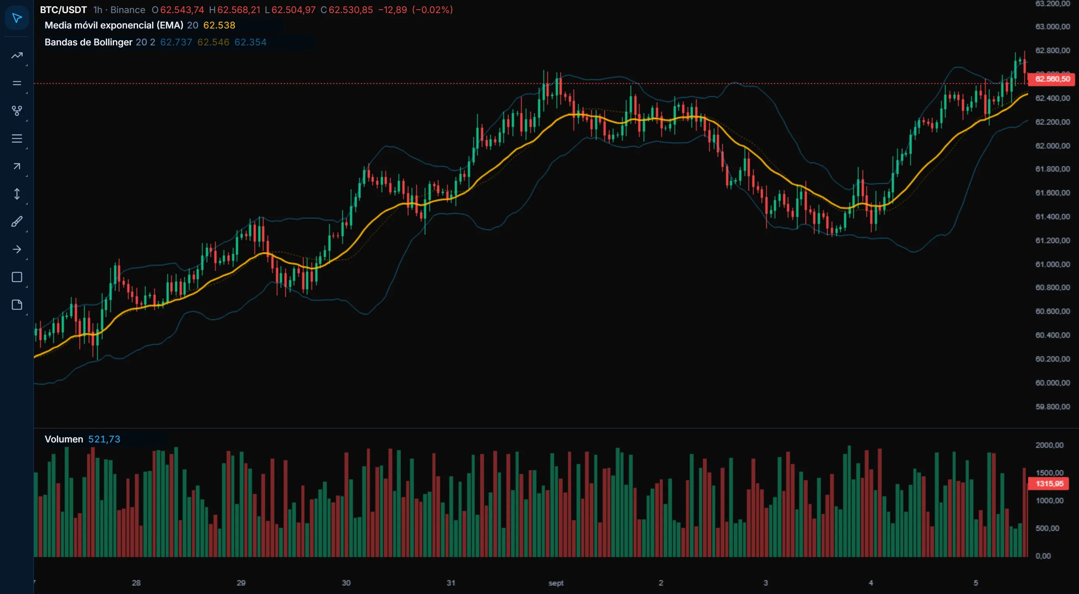Click Bollinger lower band value 62.354

[x=250, y=42]
